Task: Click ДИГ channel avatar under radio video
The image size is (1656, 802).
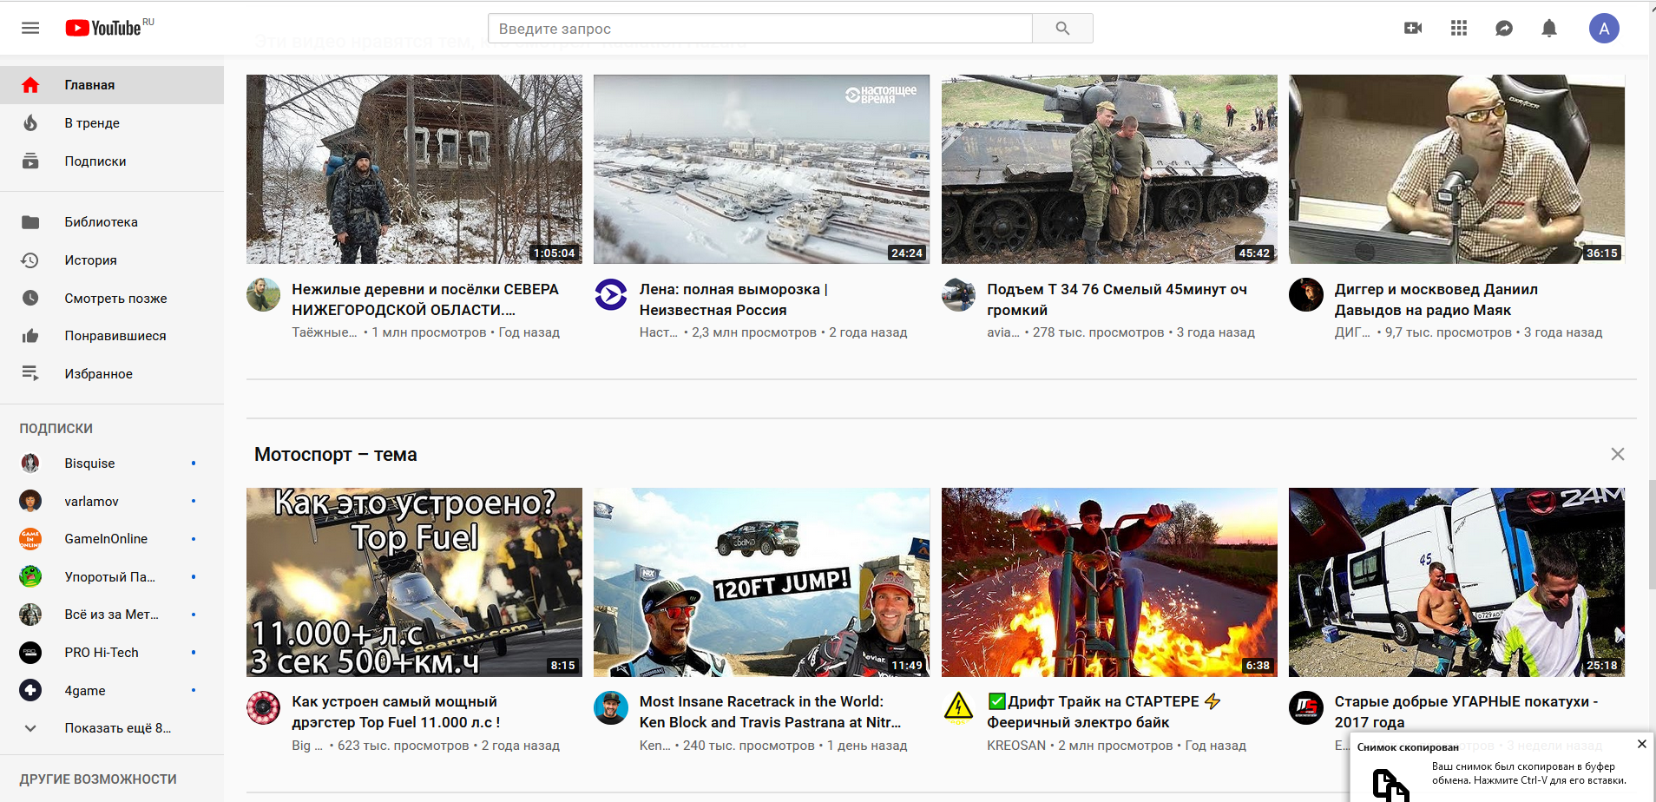Action: [x=1306, y=295]
